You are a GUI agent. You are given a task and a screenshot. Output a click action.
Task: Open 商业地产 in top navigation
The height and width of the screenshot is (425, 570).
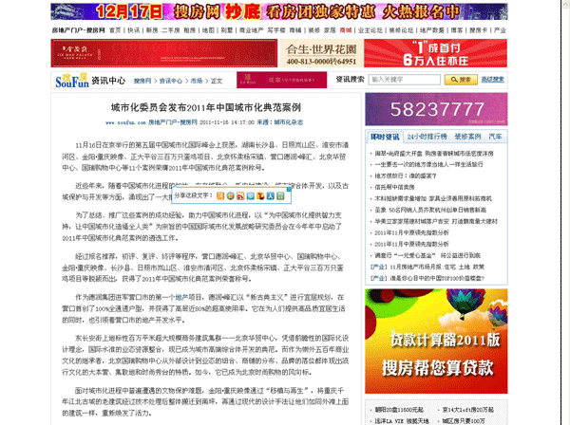pyautogui.click(x=251, y=30)
